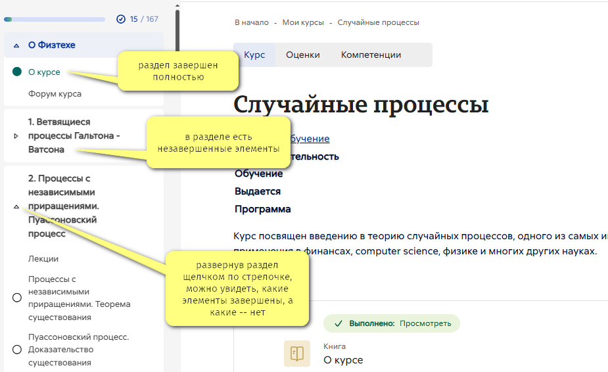
Task: Switch to the Оценки tab
Action: tap(302, 55)
